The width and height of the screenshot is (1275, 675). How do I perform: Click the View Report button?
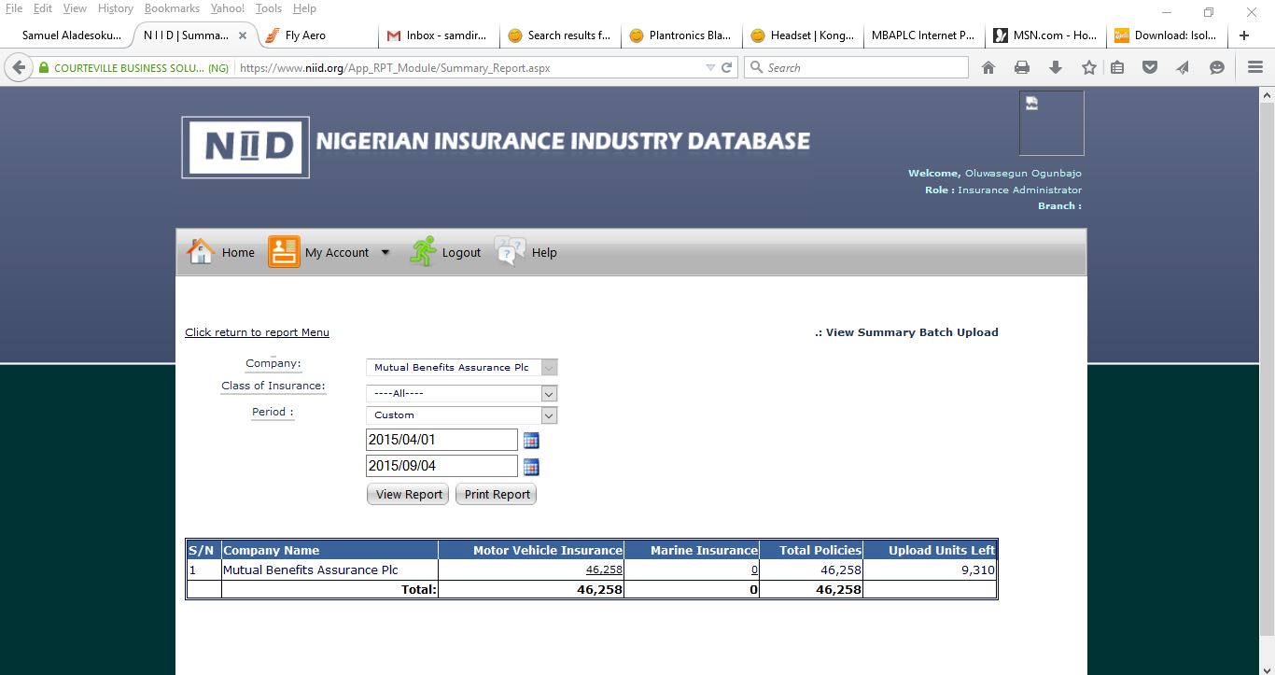(408, 495)
